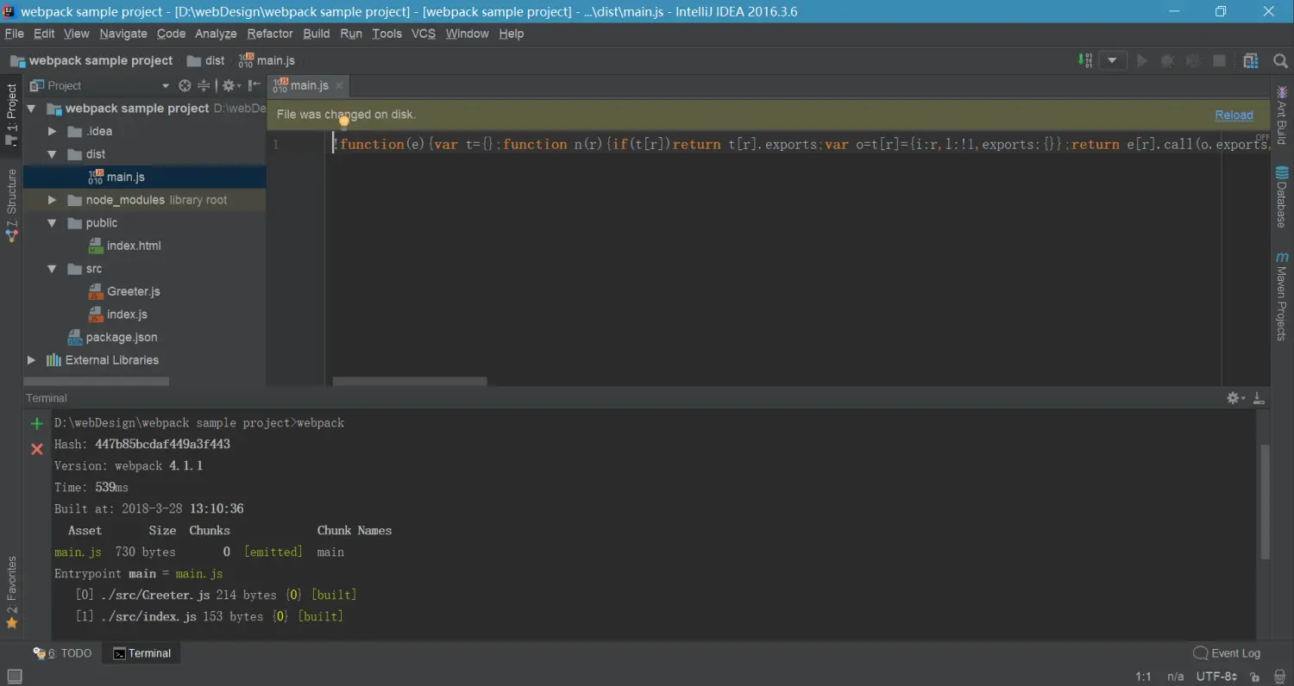Open the Database side panel
The height and width of the screenshot is (686, 1294).
(x=1282, y=196)
